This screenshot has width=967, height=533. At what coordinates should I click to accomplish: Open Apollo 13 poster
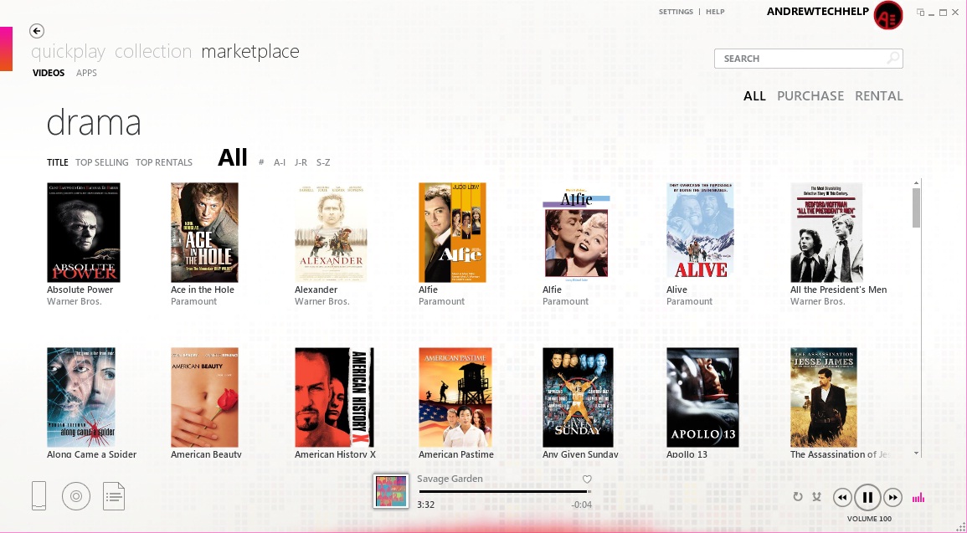[x=703, y=397]
